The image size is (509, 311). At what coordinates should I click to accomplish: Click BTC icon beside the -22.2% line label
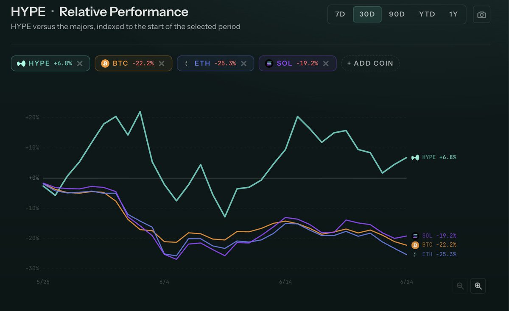point(415,245)
